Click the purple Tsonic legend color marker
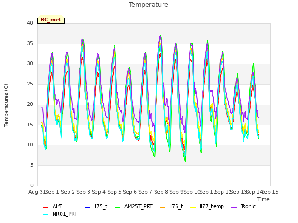This screenshot has width=298, height=223. click(234, 207)
